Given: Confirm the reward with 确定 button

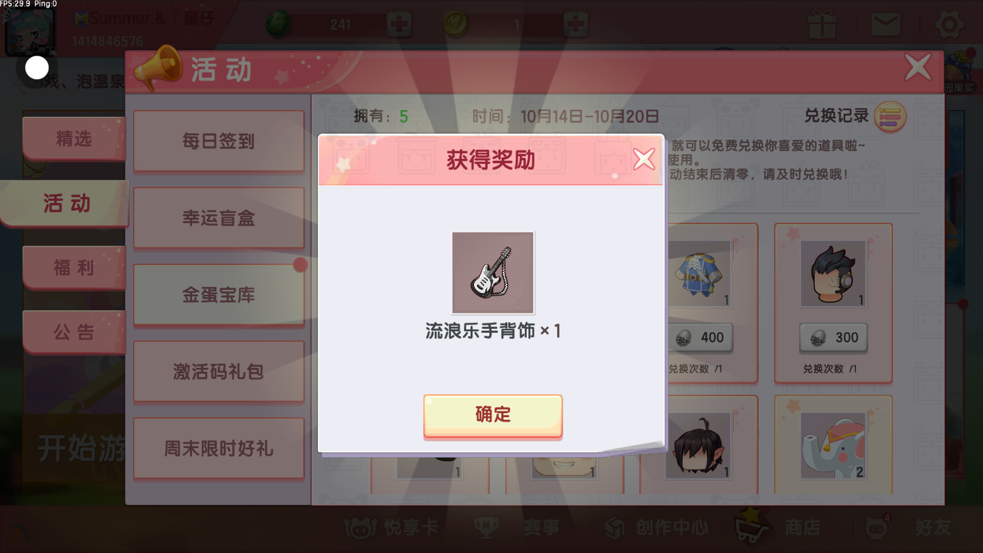Looking at the screenshot, I should 493,415.
